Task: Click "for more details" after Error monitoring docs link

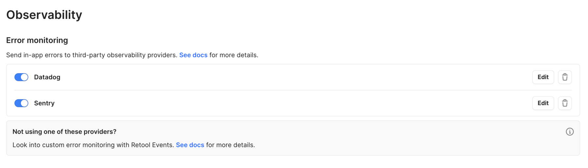Action: (234, 55)
